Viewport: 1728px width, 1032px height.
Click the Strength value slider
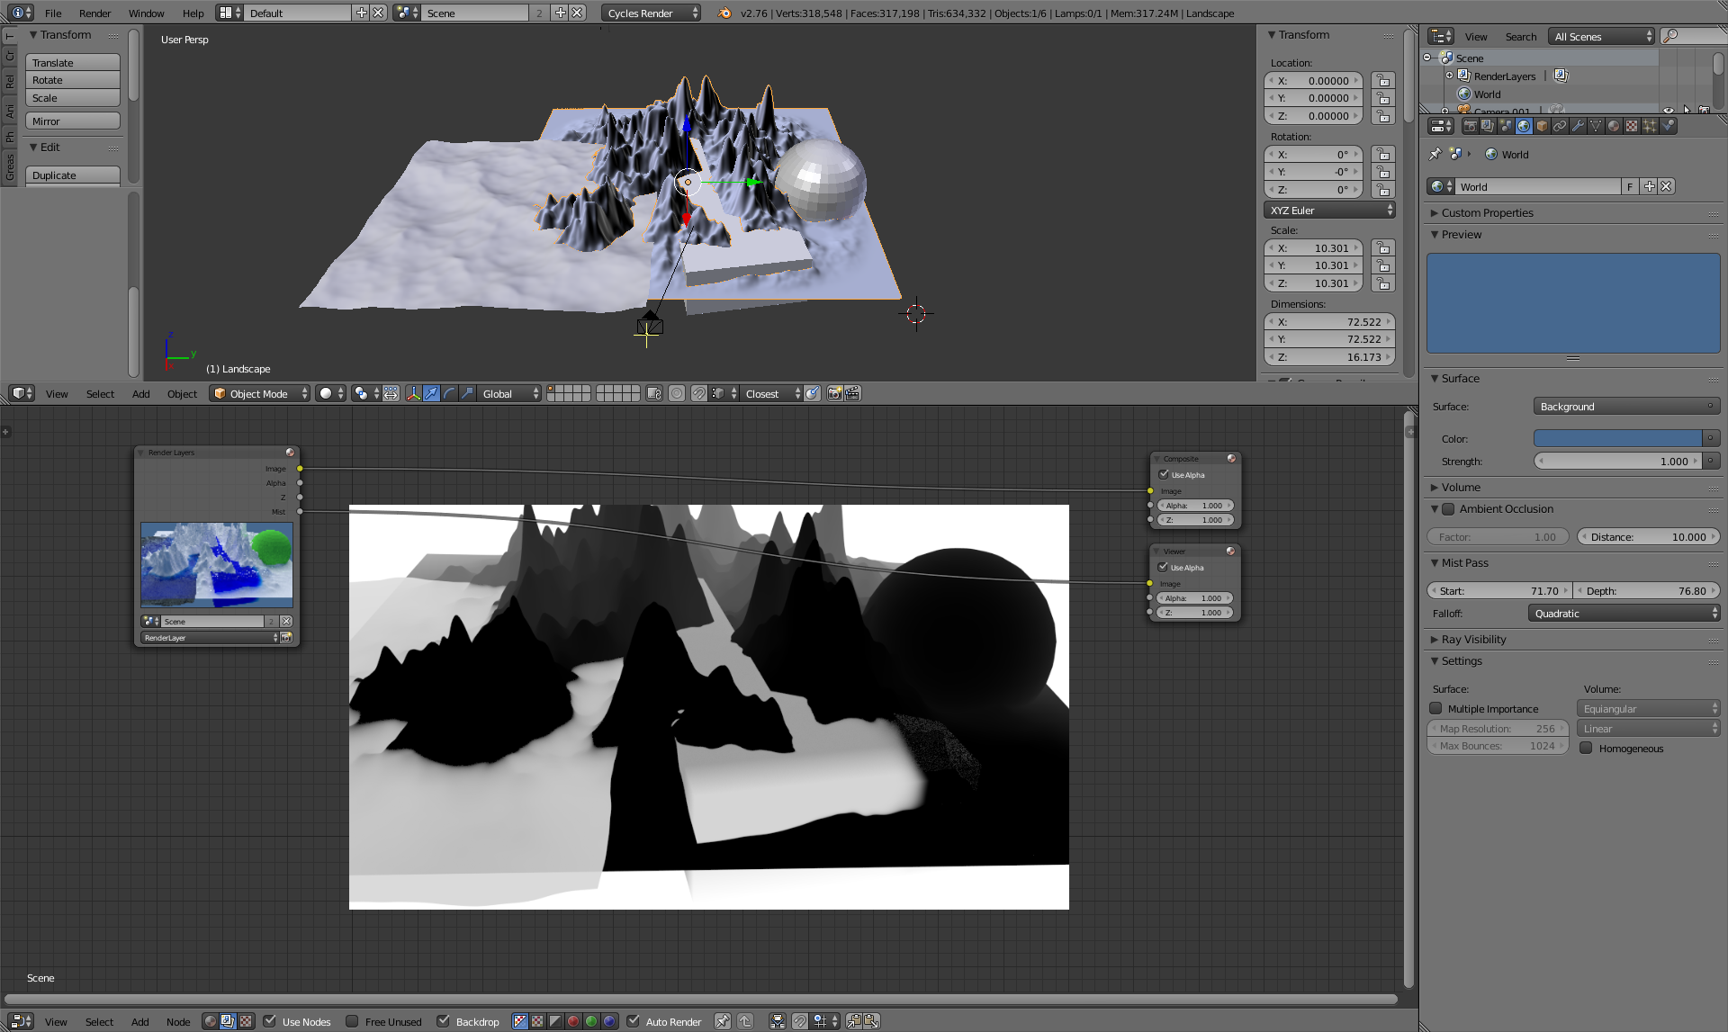pos(1617,461)
